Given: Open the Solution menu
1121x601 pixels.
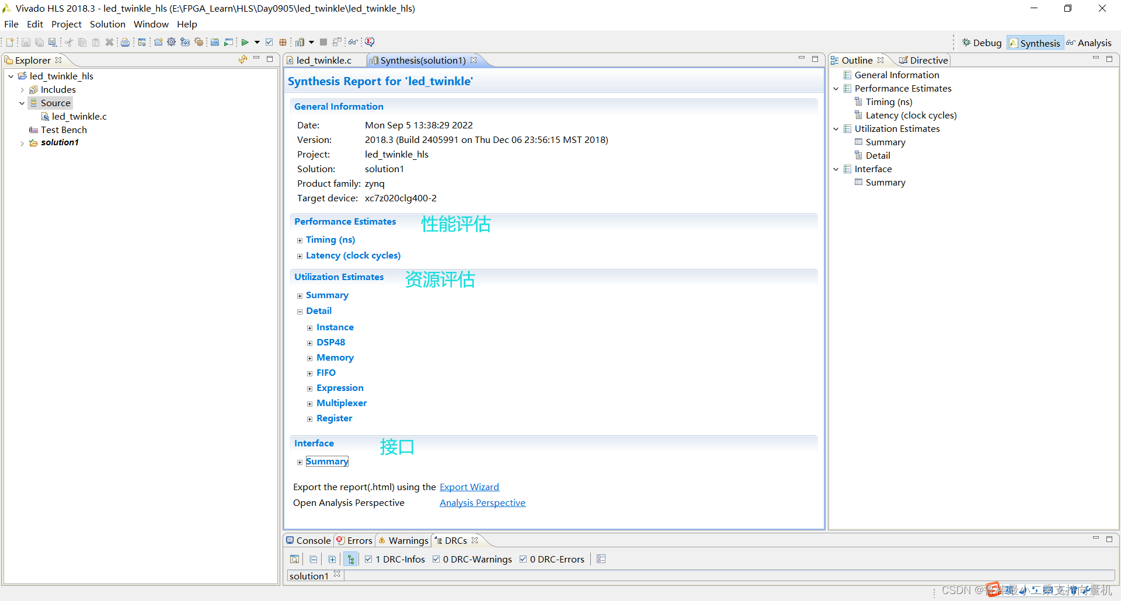Looking at the screenshot, I should (107, 24).
